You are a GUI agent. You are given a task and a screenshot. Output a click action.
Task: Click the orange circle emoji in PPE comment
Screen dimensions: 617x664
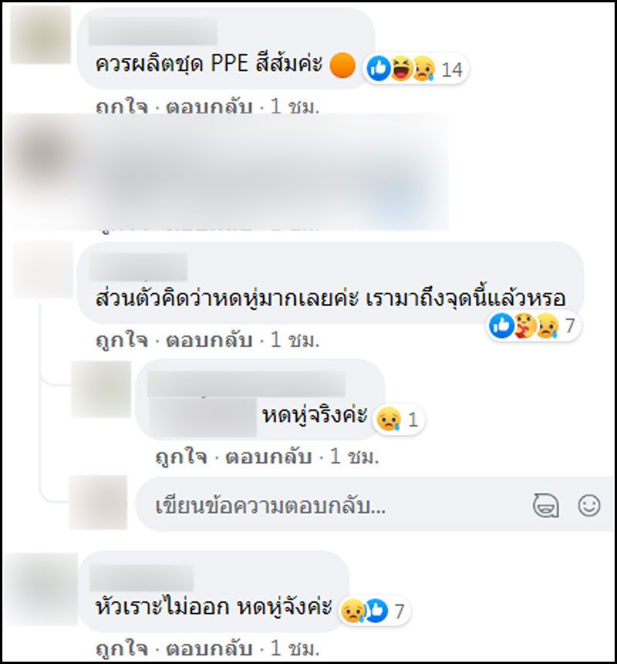[342, 66]
